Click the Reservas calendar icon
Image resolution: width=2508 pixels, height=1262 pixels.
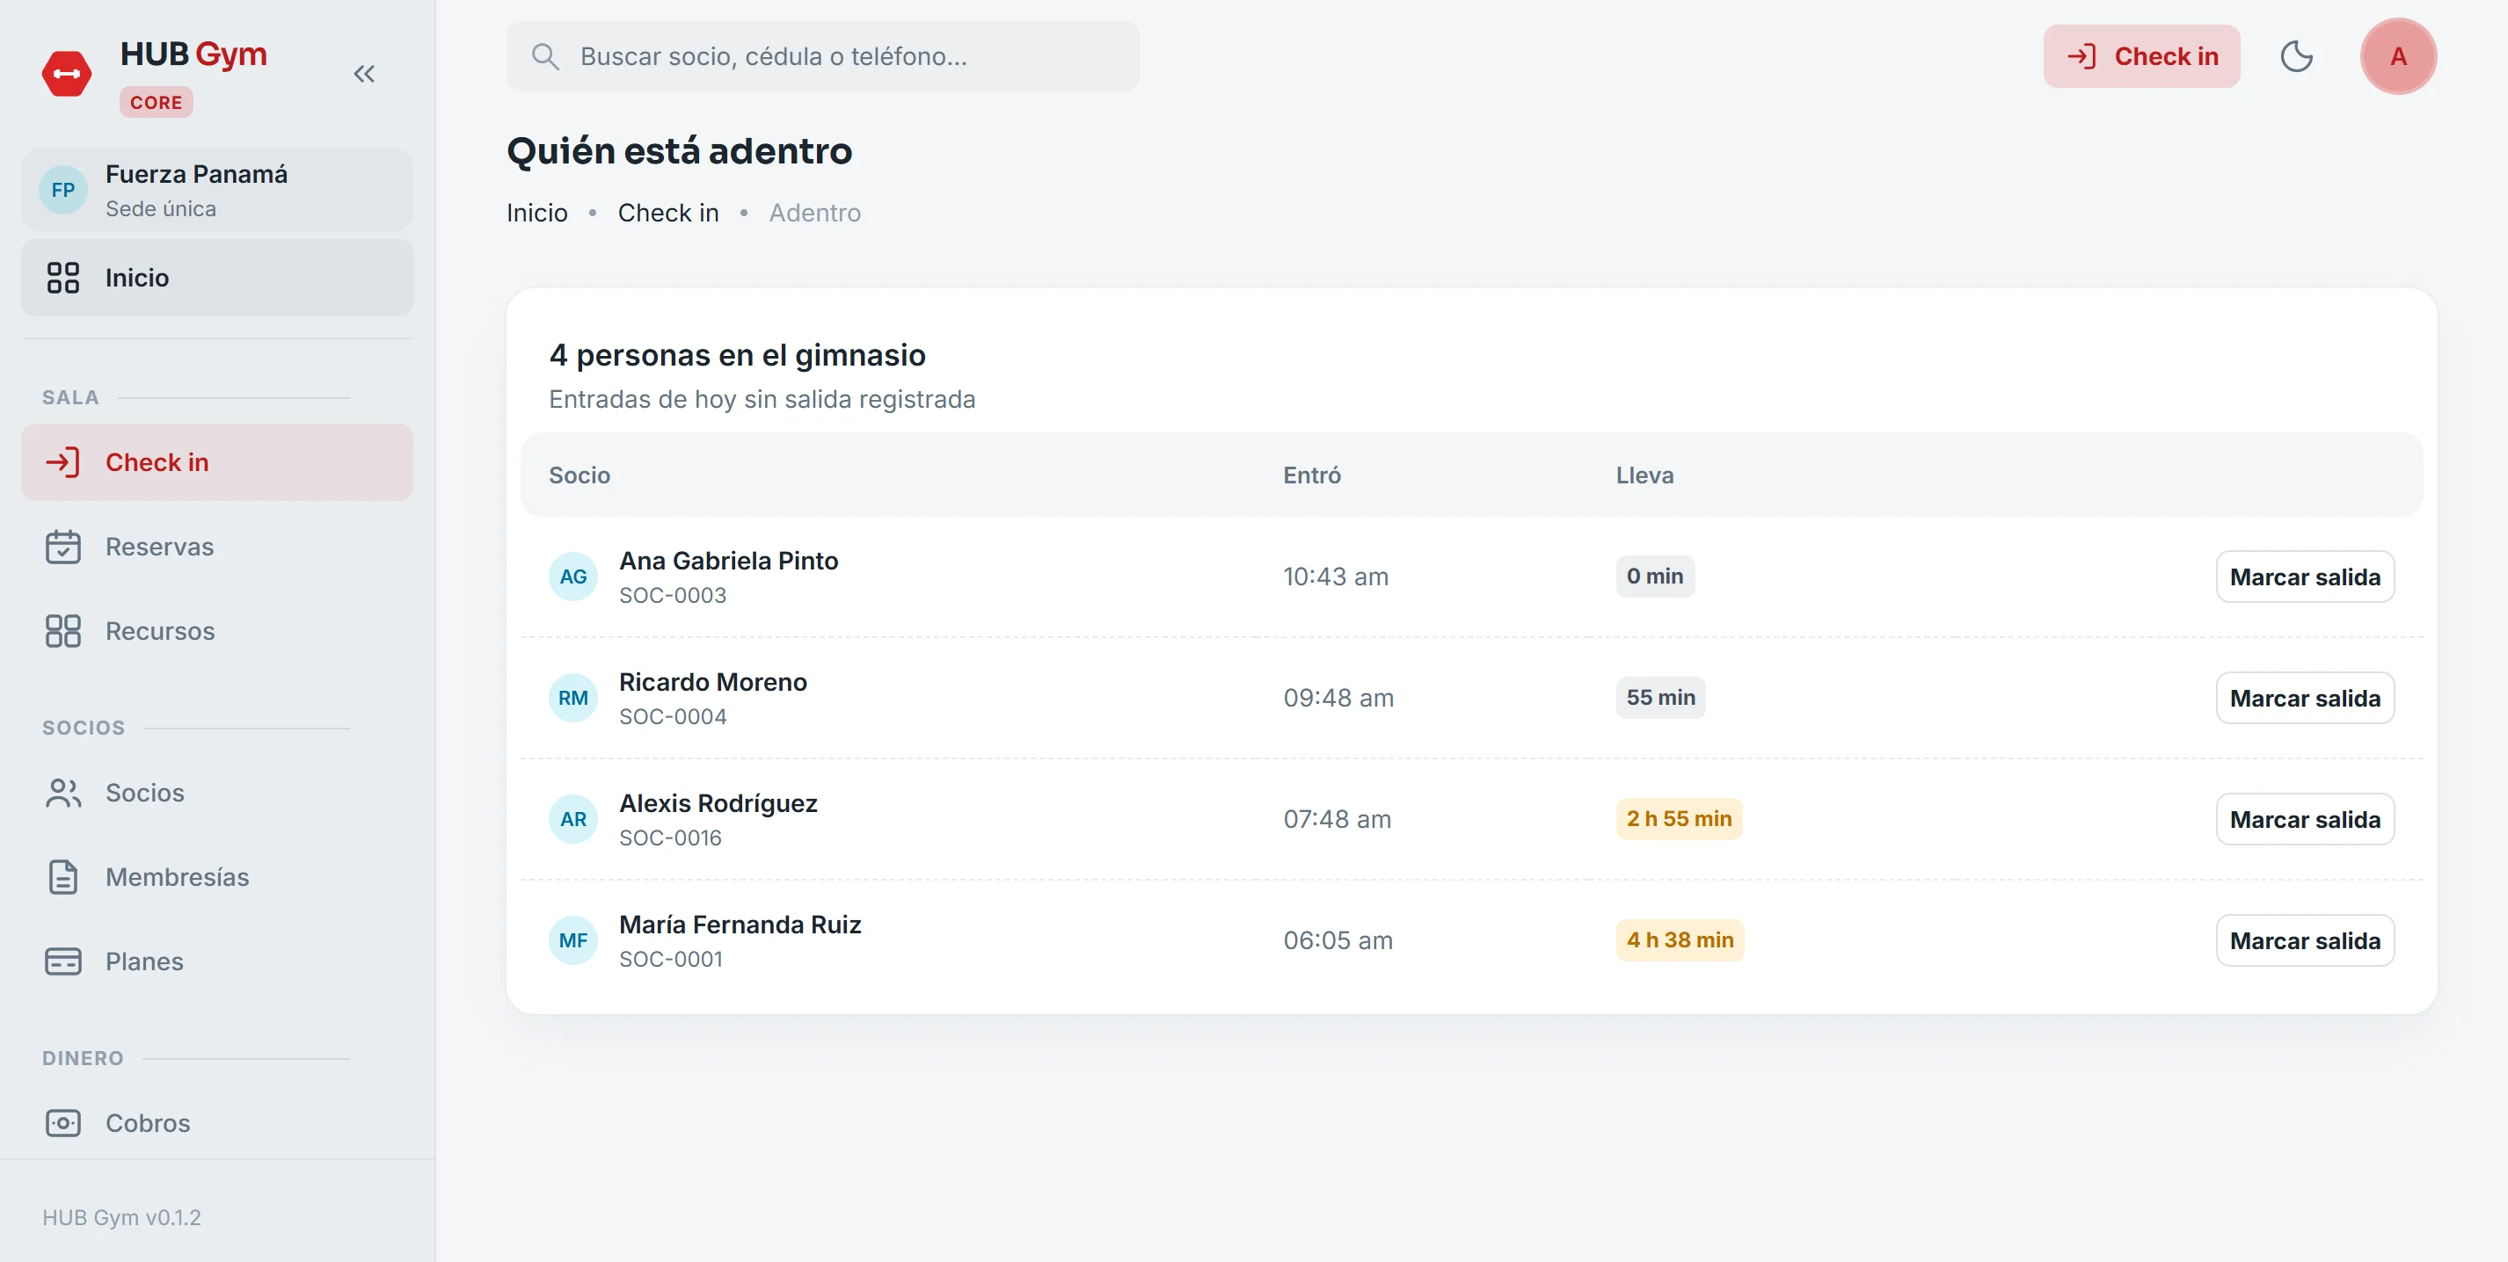(63, 547)
